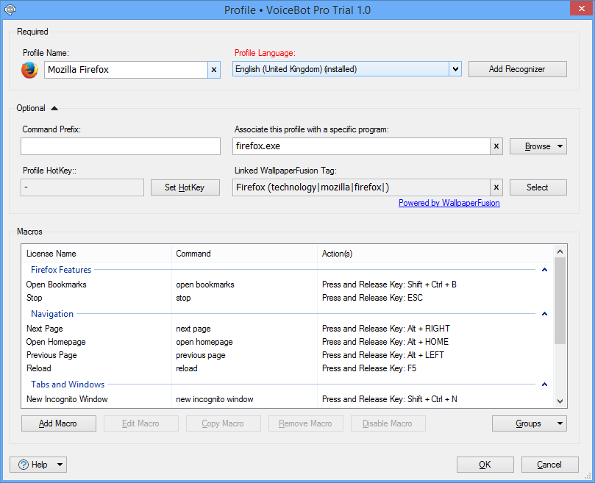Click the Navigation group heading
The height and width of the screenshot is (483, 595).
[x=52, y=314]
